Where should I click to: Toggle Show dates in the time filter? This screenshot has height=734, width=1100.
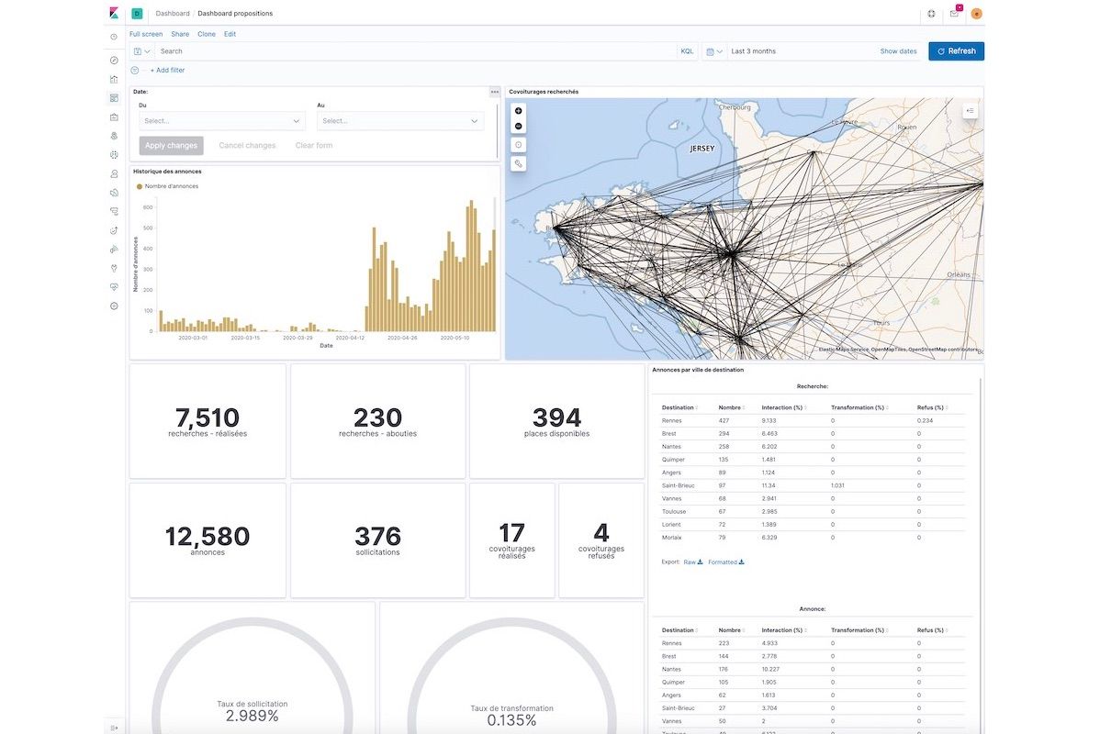[898, 51]
